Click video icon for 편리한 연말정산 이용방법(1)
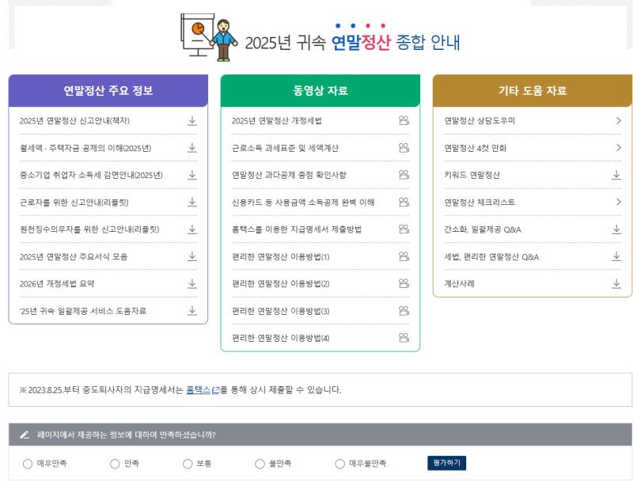 coord(404,256)
